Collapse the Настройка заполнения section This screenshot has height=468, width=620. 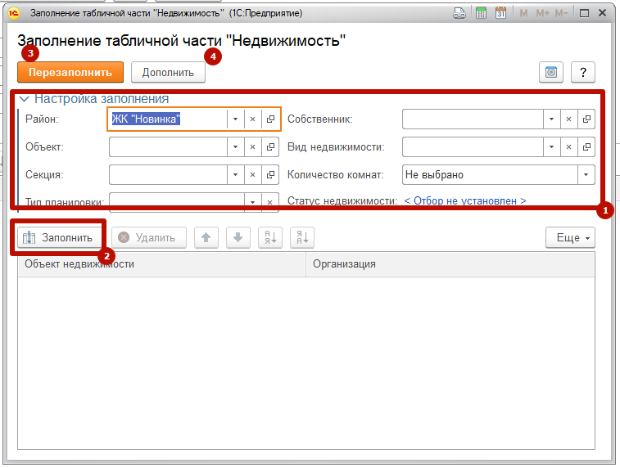click(23, 99)
